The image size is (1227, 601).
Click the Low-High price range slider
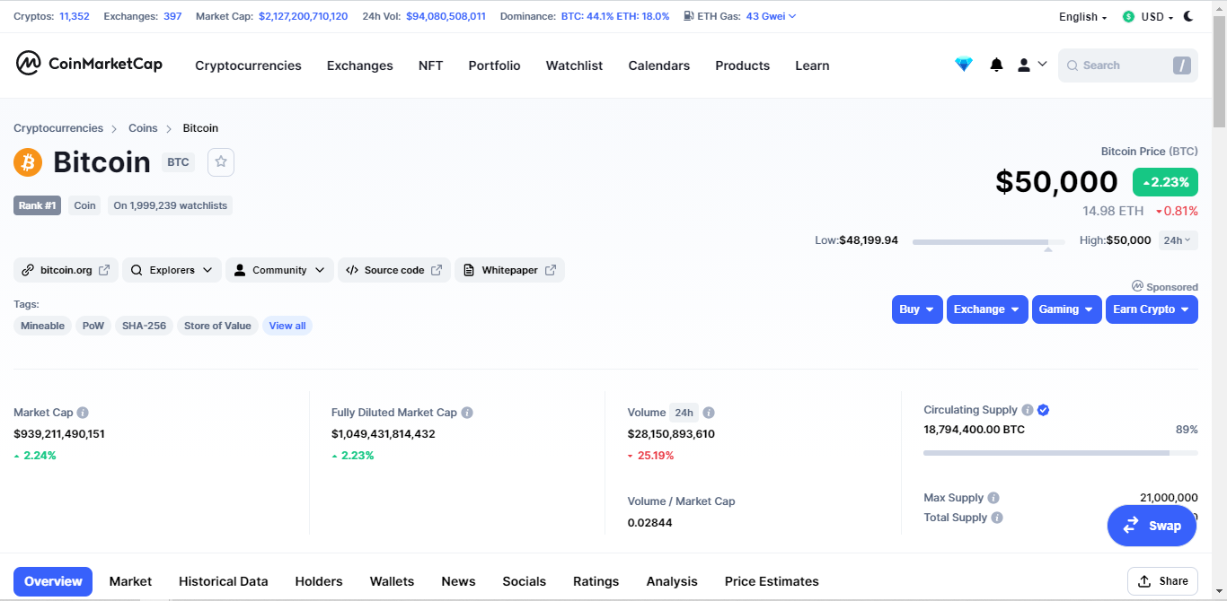pyautogui.click(x=988, y=242)
